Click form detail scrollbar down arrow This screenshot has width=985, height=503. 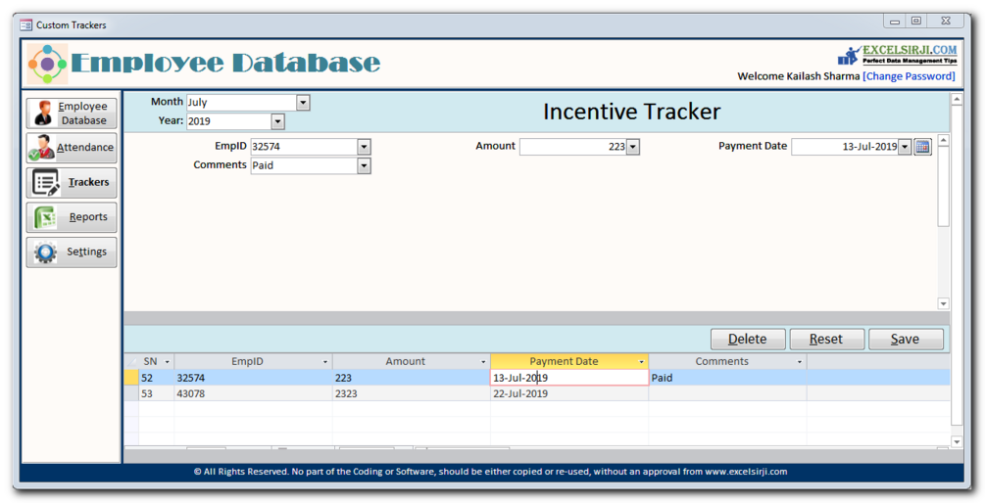[x=943, y=303]
